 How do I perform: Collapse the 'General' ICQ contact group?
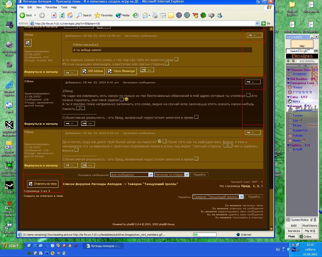point(289,106)
